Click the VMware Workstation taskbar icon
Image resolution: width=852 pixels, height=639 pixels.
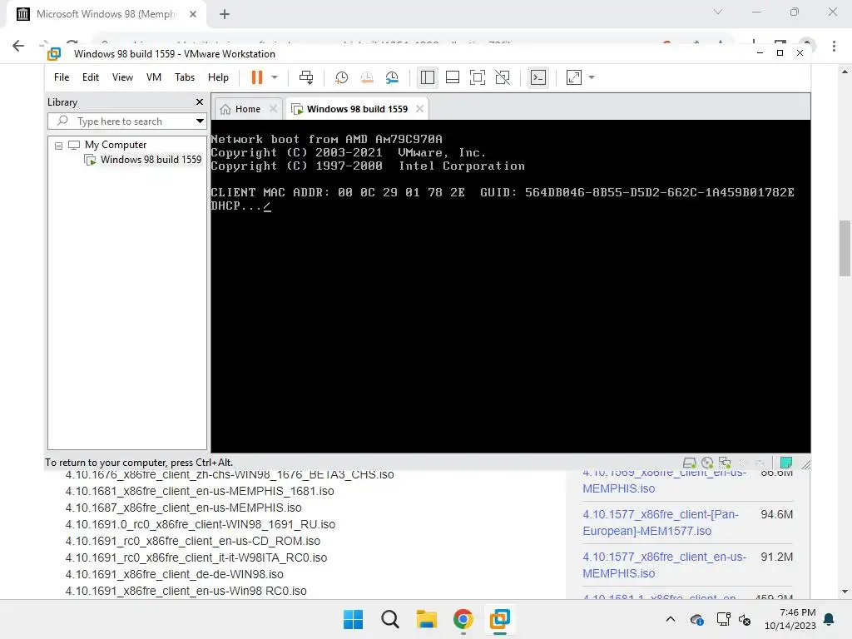pyautogui.click(x=499, y=619)
